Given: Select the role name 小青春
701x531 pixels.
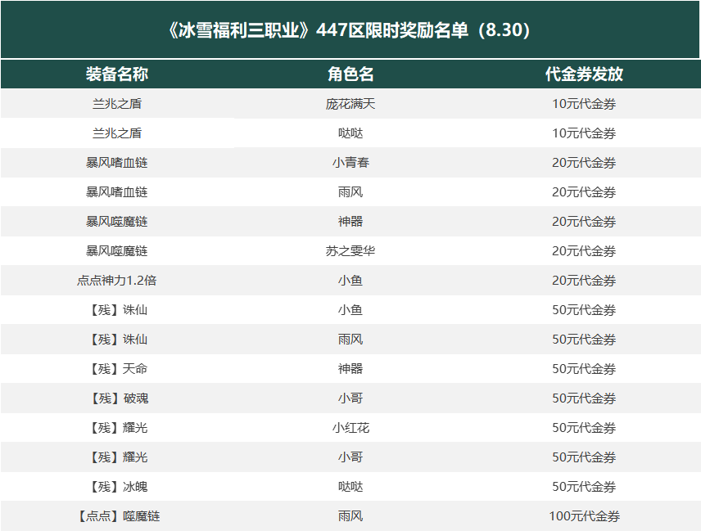Looking at the screenshot, I should pyautogui.click(x=350, y=163).
